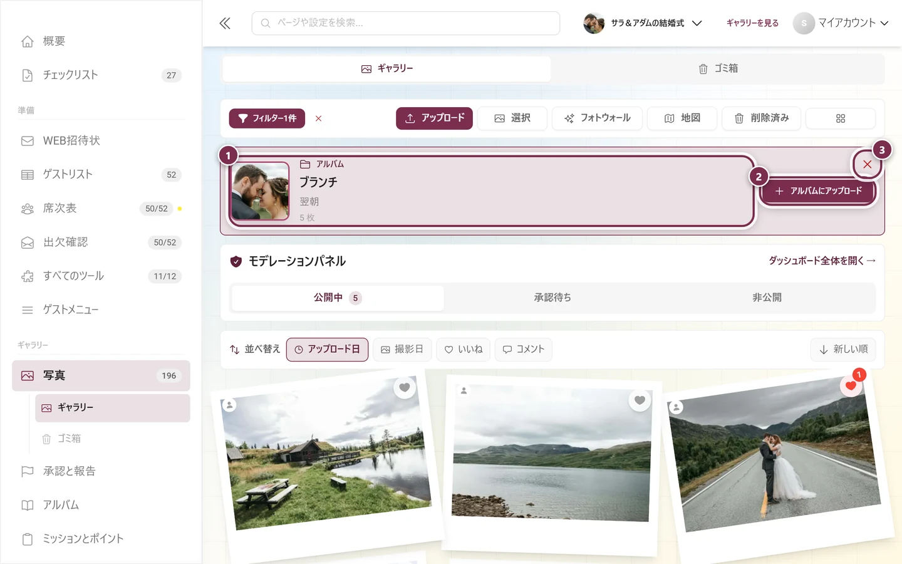Image resolution: width=902 pixels, height=564 pixels.
Task: Open the フォトウォール view
Action: coord(597,118)
